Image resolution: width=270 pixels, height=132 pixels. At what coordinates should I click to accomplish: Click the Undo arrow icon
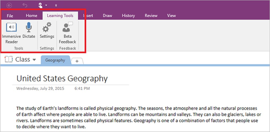point(25,5)
